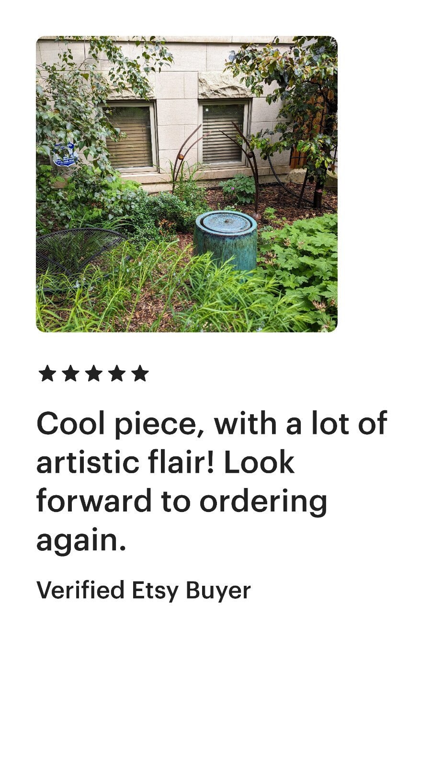Select the third star in the rating
431x767 pixels.
point(93,373)
